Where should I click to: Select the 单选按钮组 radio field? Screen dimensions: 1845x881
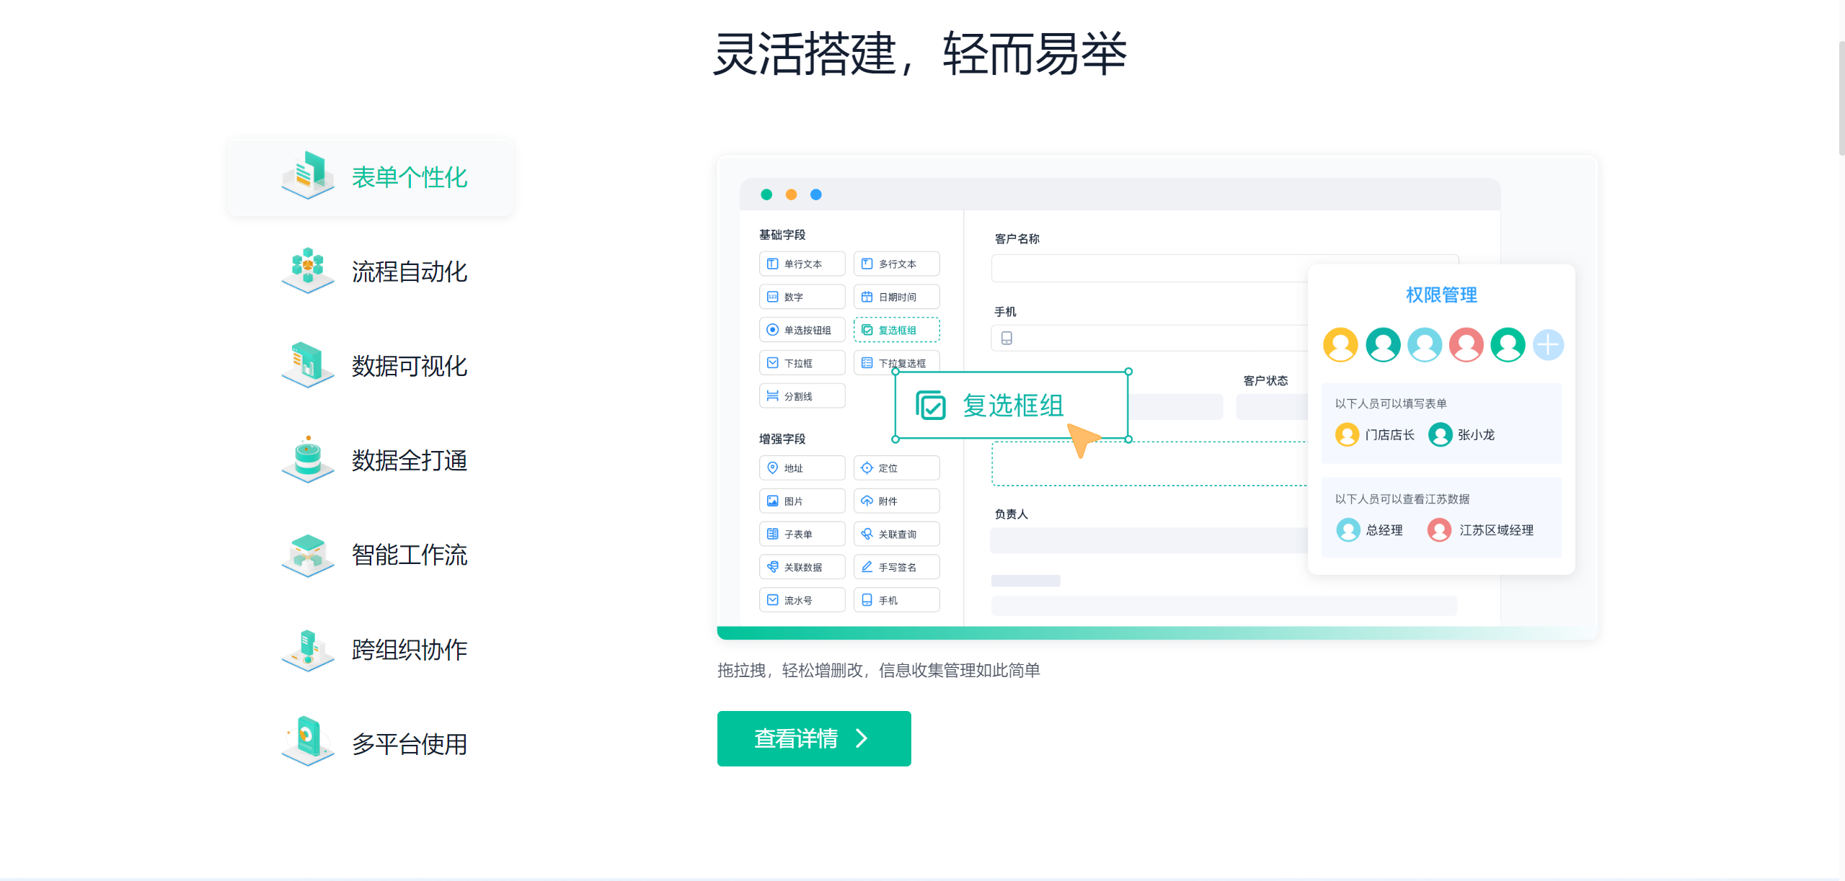(802, 330)
